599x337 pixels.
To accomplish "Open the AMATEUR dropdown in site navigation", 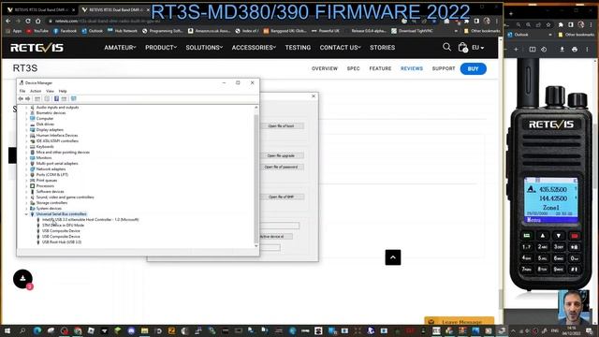I will pos(120,48).
